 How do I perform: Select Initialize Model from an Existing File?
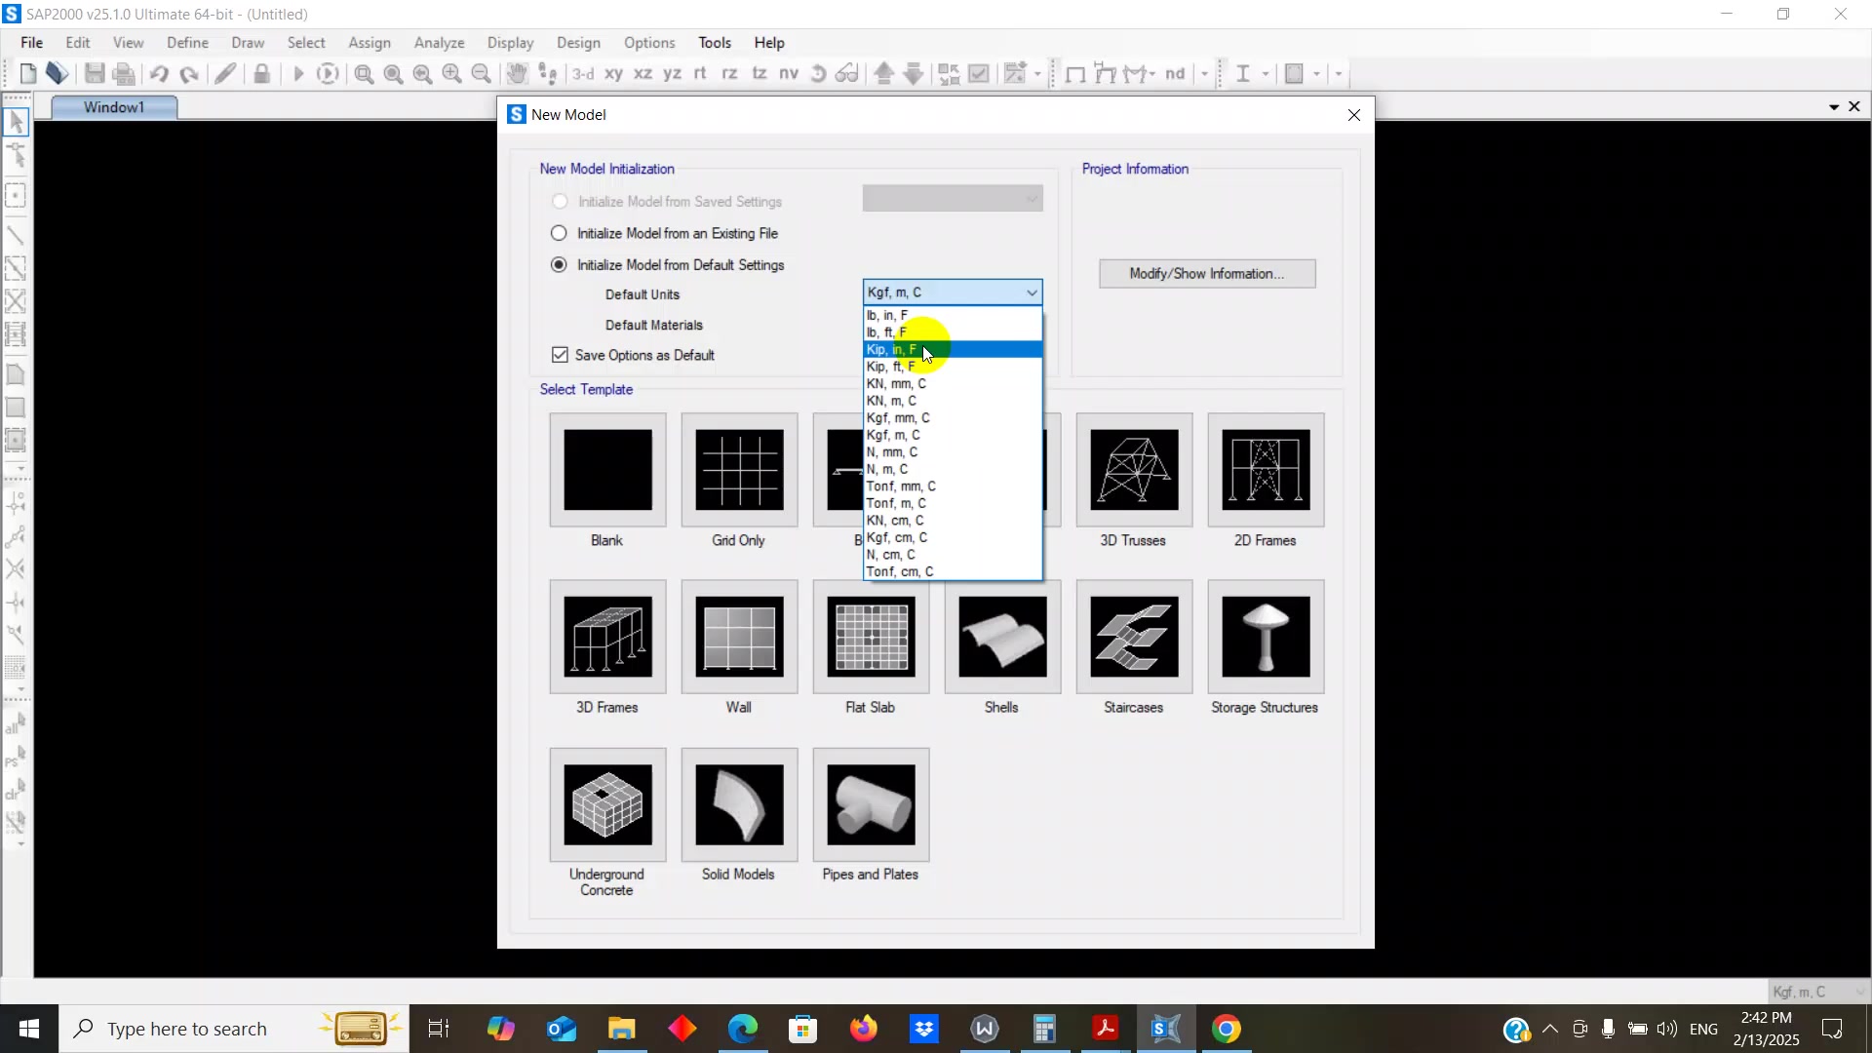(559, 233)
